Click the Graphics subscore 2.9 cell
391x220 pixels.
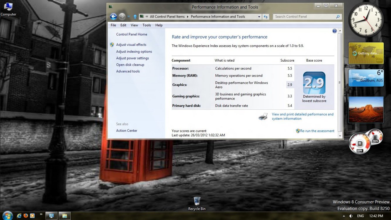coord(290,85)
